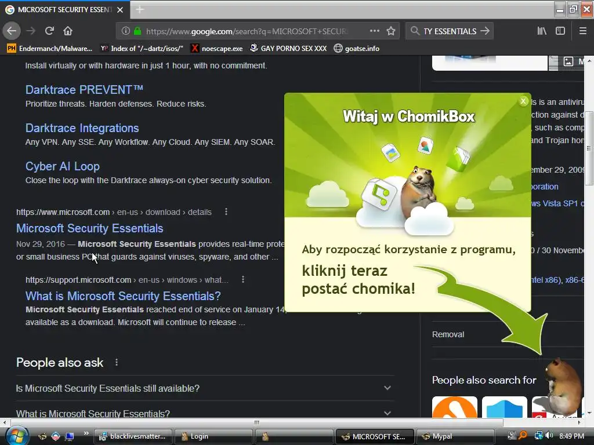Close the ChomikBox welcome popup

click(523, 101)
